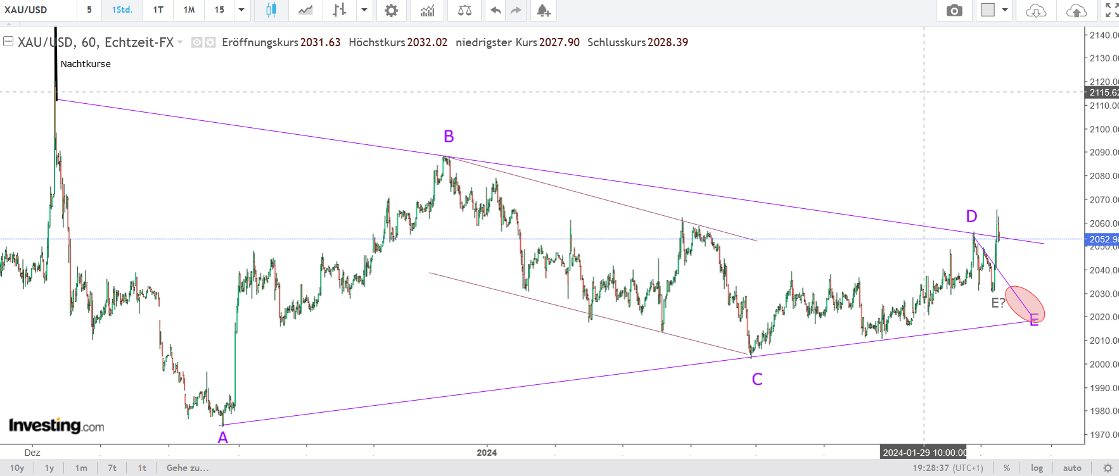
Task: Select the purple label A on chart
Action: point(223,437)
